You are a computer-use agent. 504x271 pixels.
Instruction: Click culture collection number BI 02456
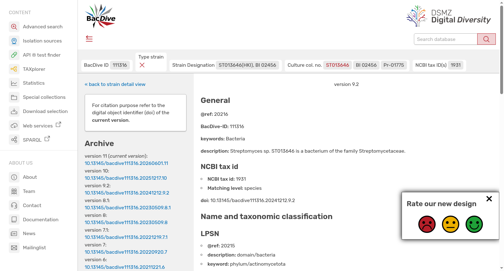tap(366, 65)
